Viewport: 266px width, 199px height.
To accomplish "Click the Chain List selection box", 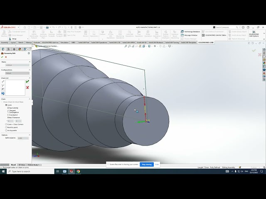I will 15,87.
